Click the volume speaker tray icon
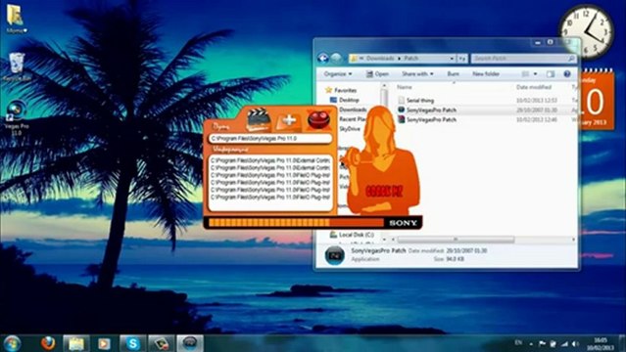The width and height of the screenshot is (626, 352). [x=575, y=343]
